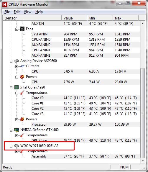Image resolution: width=148 pixels, height=172 pixels.
Task: Click the Min column header
Action: click(x=100, y=18)
